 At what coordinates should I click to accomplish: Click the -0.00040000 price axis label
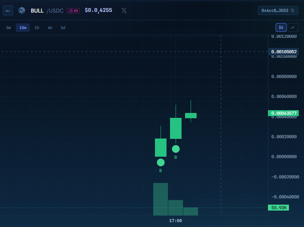click(x=285, y=197)
